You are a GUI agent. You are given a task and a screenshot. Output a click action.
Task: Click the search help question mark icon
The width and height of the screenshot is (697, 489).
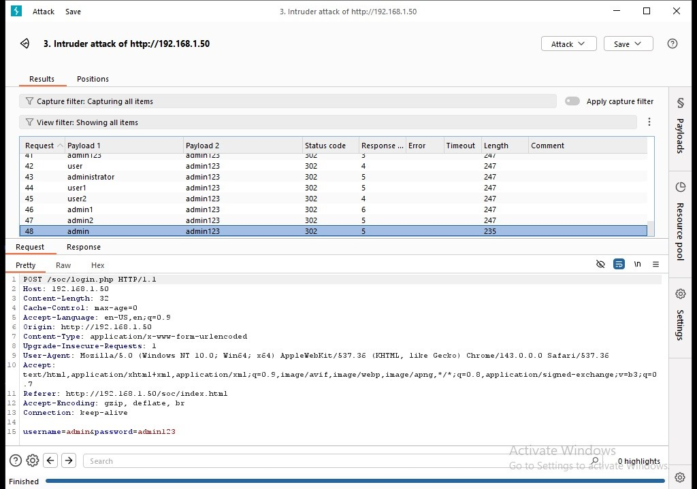tap(16, 460)
